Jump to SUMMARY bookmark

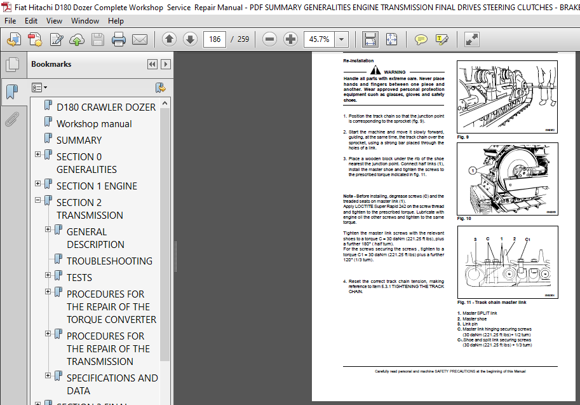(x=79, y=141)
